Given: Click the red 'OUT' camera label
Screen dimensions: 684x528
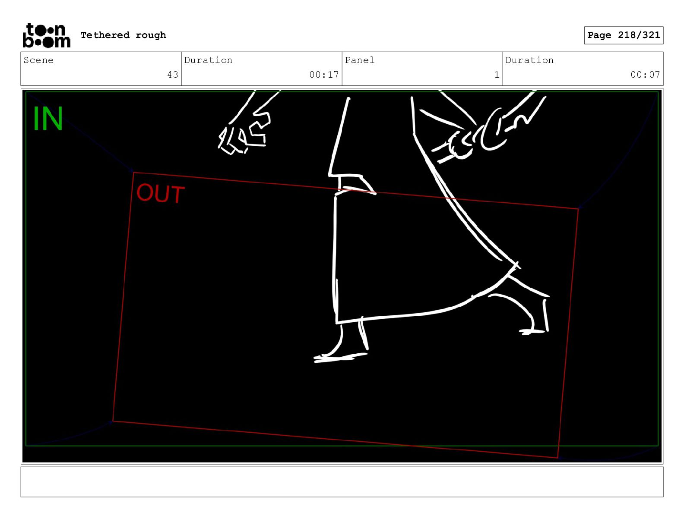Looking at the screenshot, I should click(x=161, y=194).
